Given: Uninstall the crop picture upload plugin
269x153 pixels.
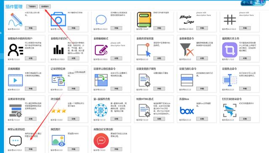Looking at the screenshot, I should click(x=245, y=58).
